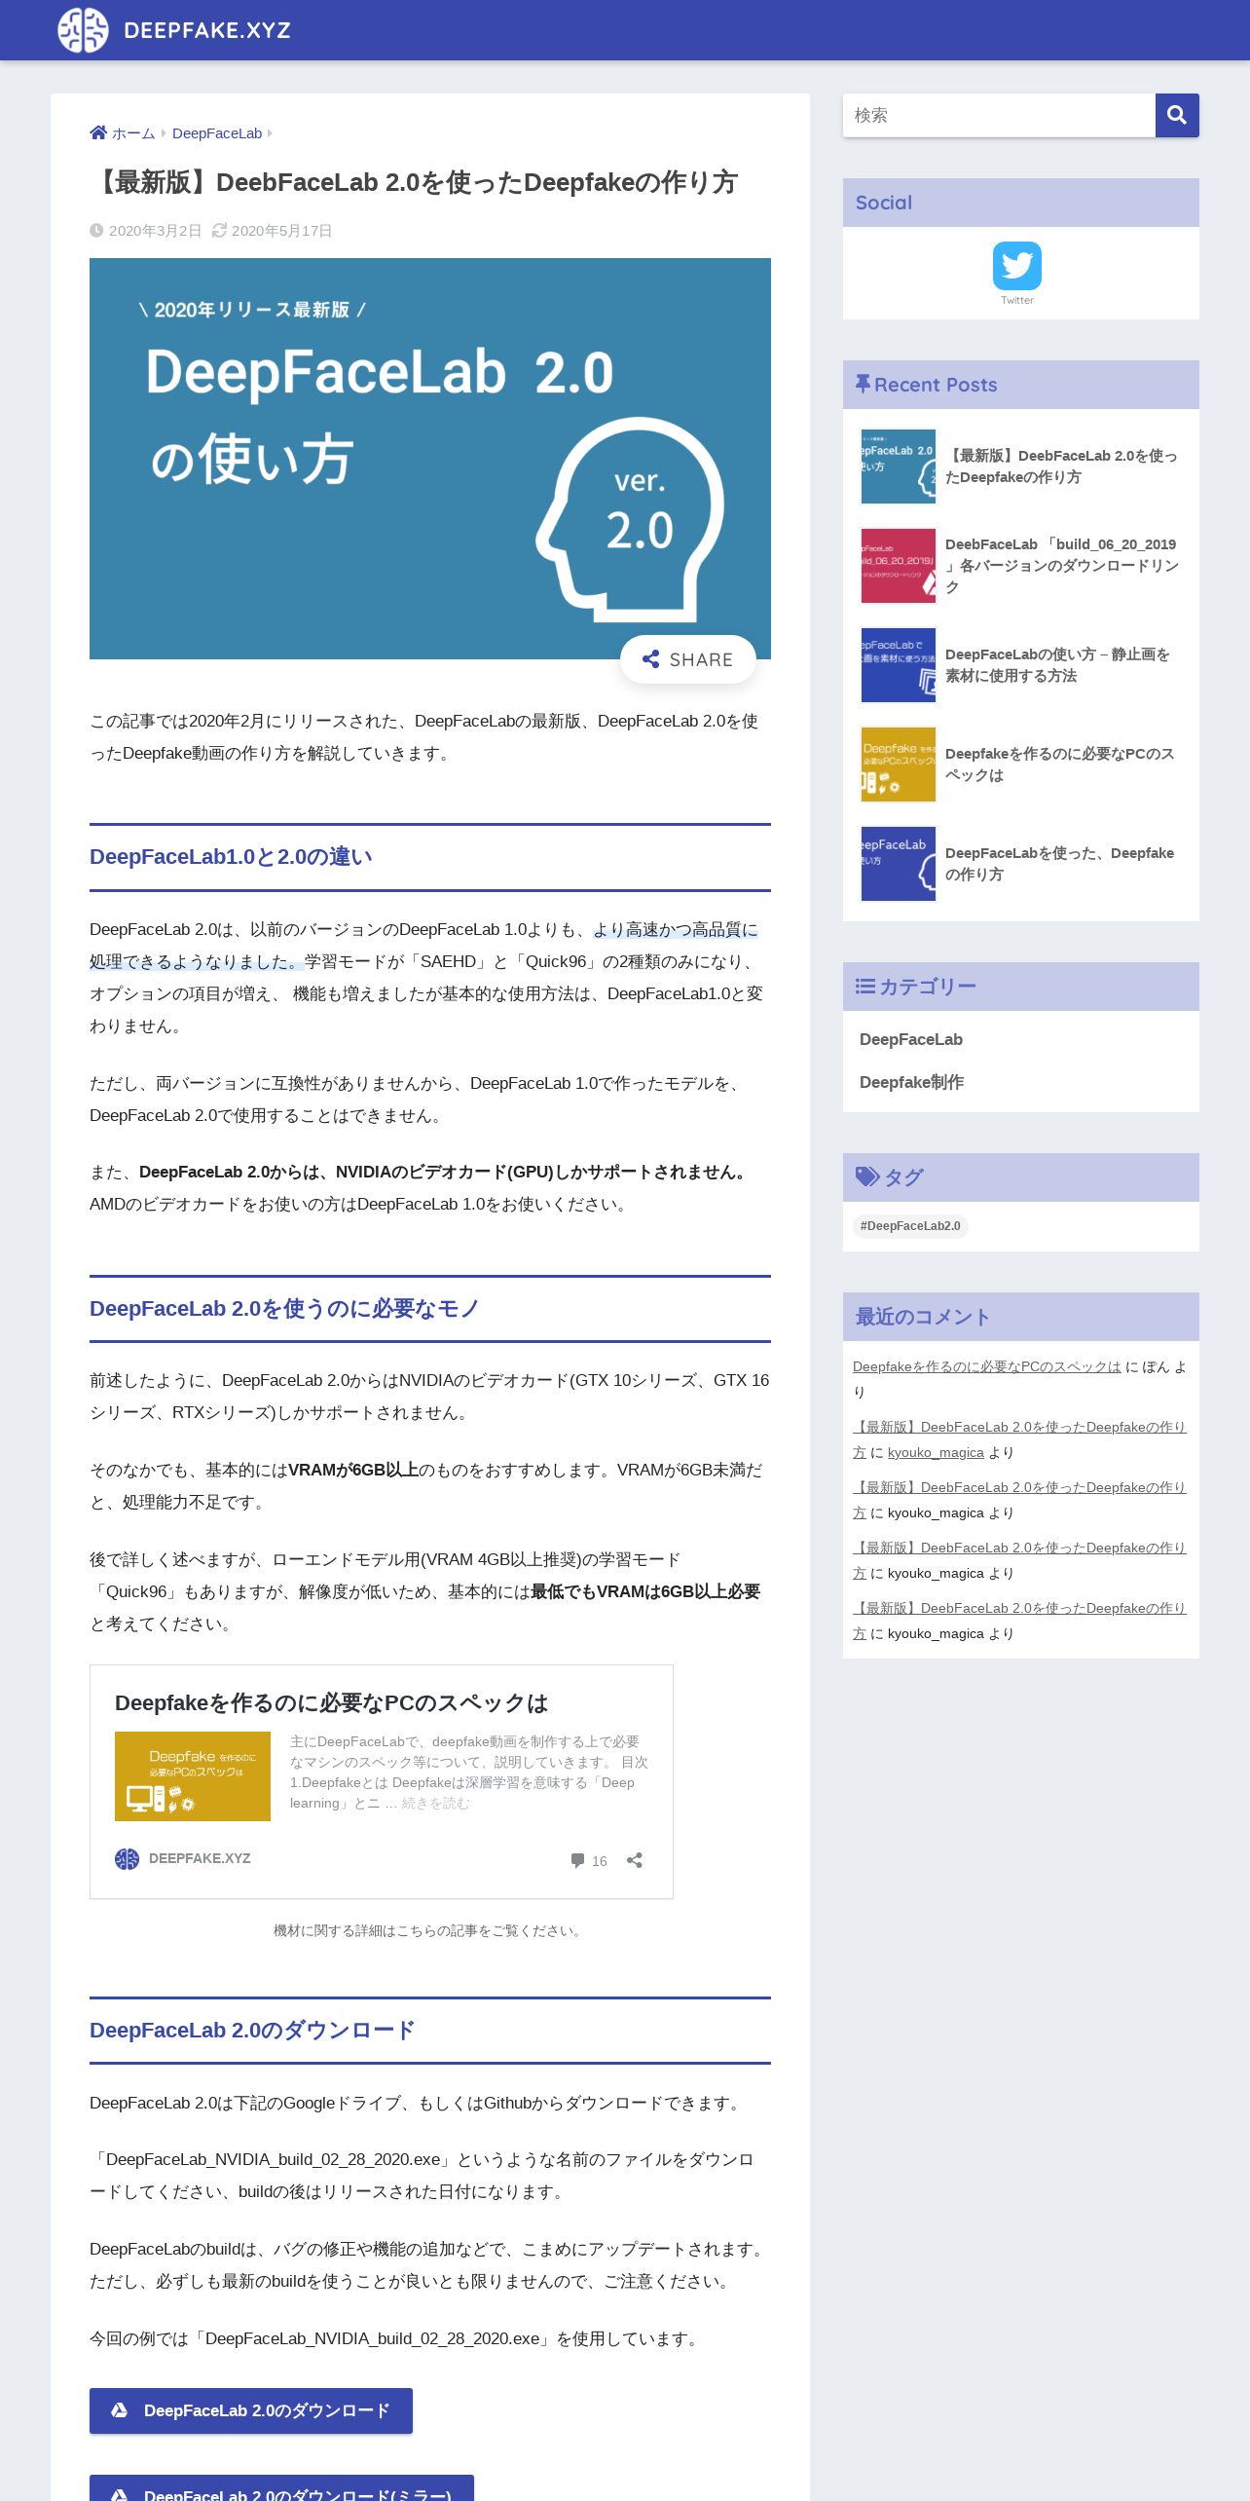Open thumbnail of build_06_20_2019 recent post
This screenshot has width=1250, height=2501.
tap(899, 566)
